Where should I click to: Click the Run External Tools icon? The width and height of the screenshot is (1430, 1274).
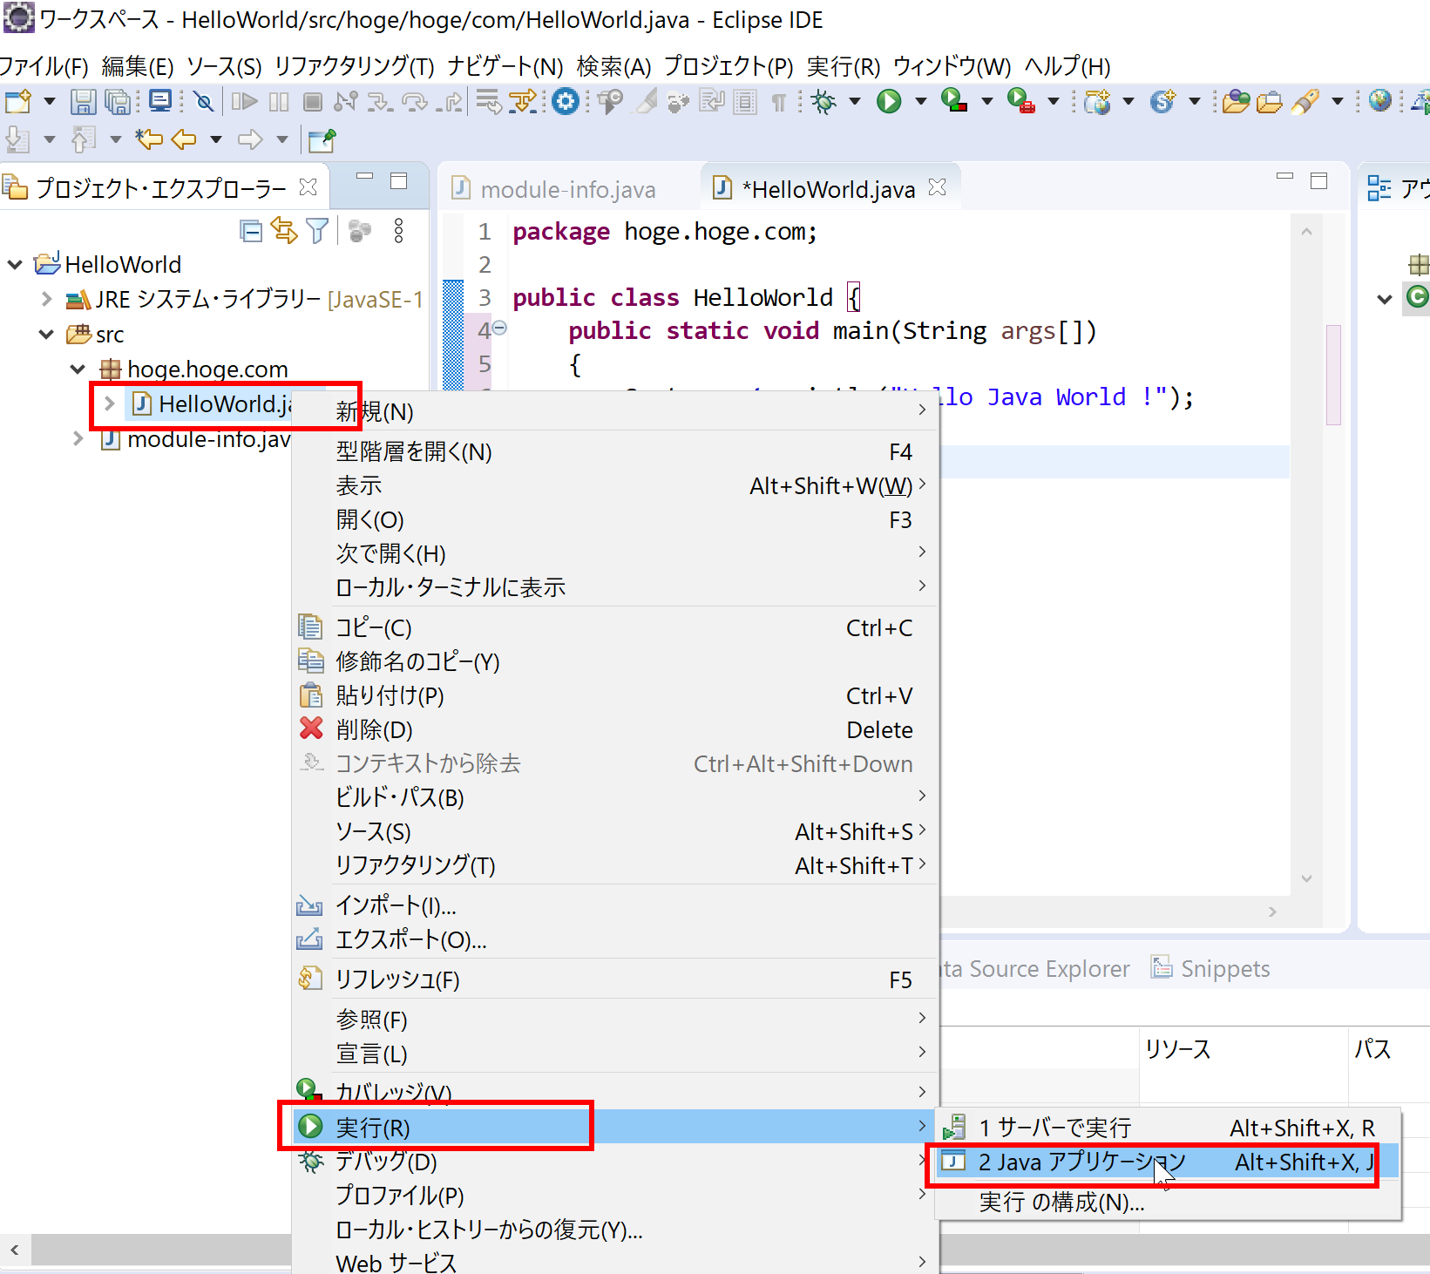(1021, 102)
